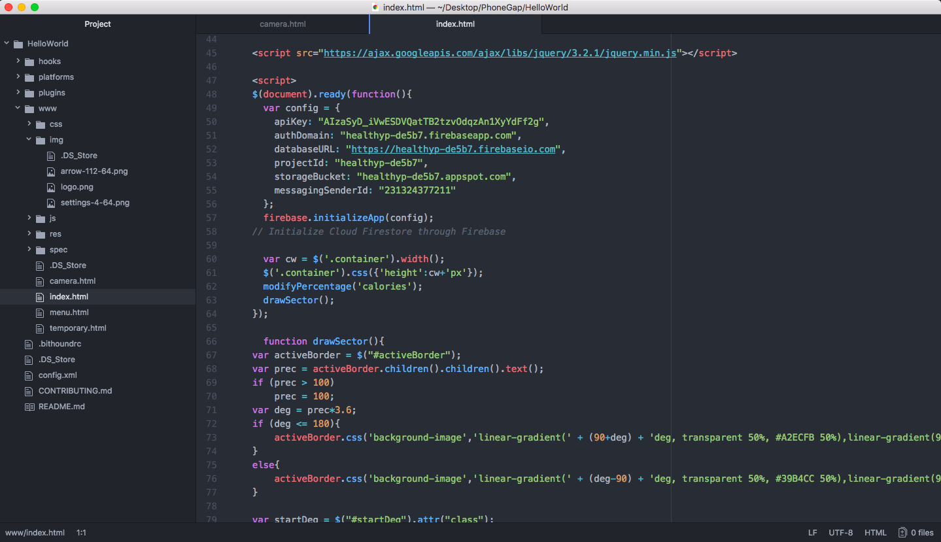The height and width of the screenshot is (542, 941).
Task: Collapse the www folder chevron
Action: coord(18,108)
